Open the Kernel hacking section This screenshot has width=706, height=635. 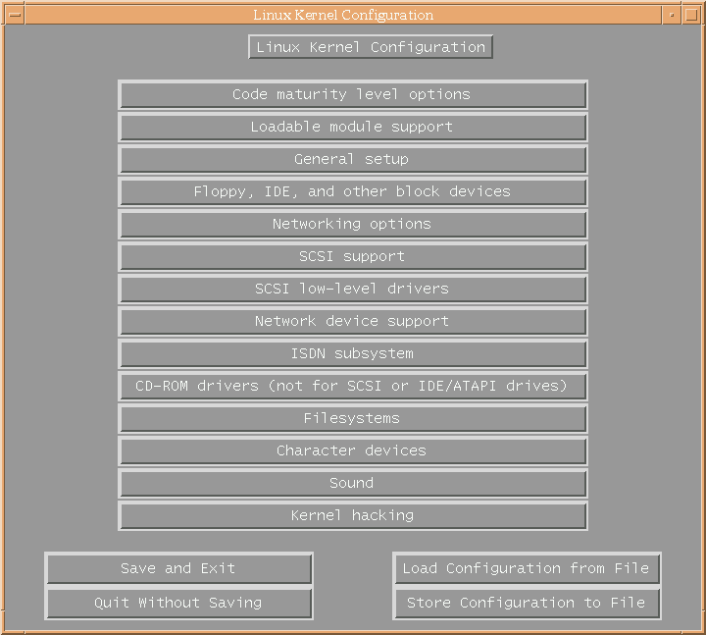[353, 516]
